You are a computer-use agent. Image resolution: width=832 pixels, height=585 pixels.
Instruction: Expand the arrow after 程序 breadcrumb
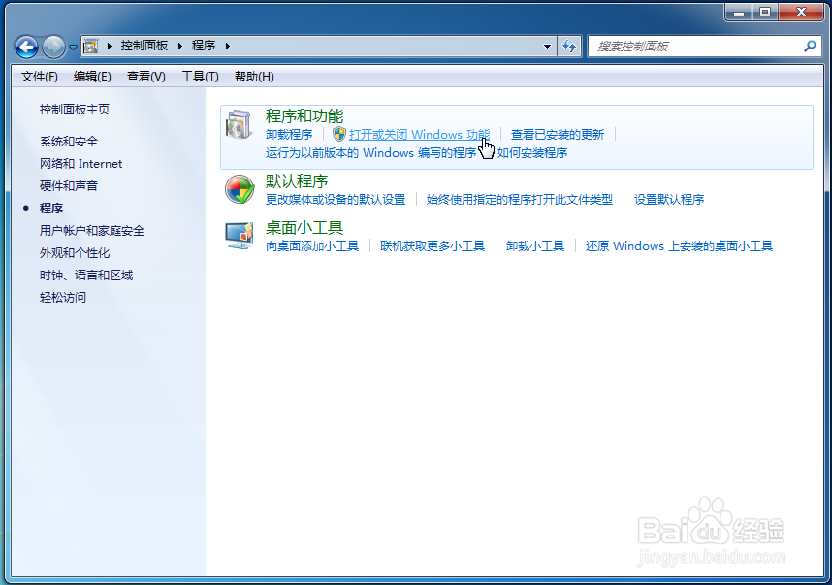(x=228, y=47)
